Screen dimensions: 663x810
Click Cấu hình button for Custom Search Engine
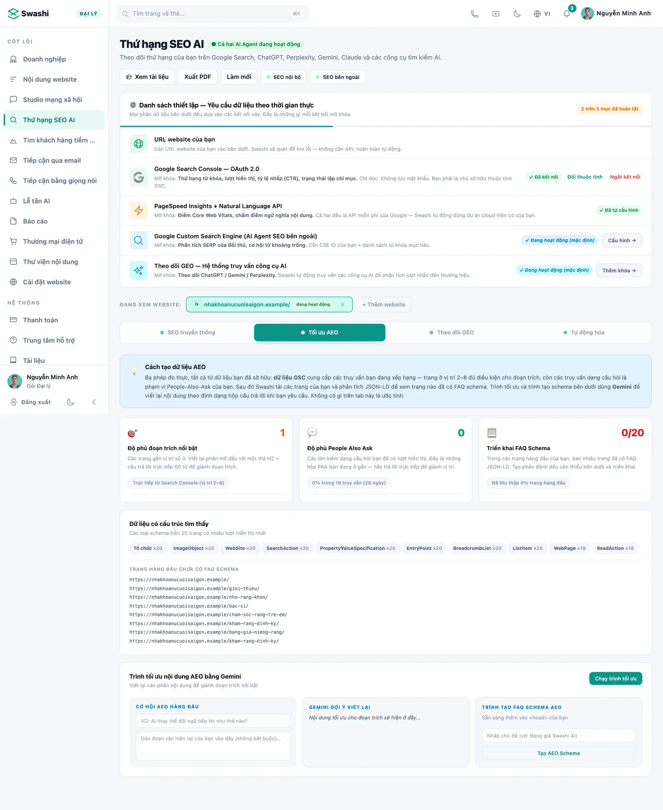622,240
